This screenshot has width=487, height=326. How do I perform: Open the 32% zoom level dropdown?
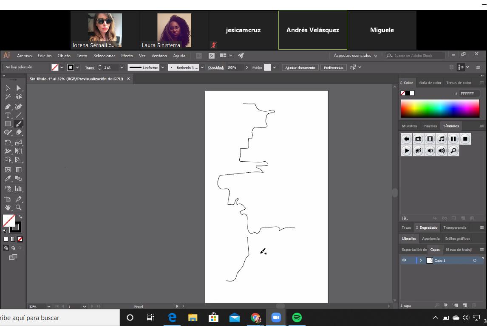[x=49, y=306]
